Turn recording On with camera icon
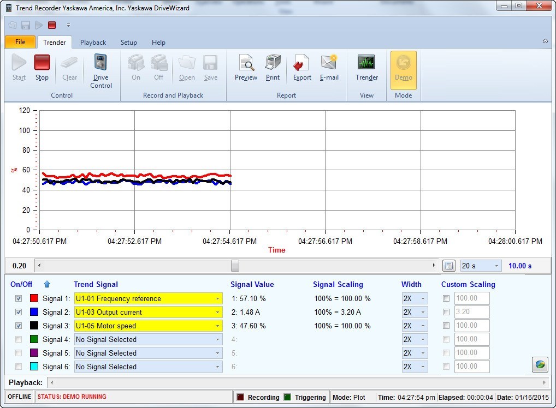Viewport: 556px width, 408px height. pos(136,67)
